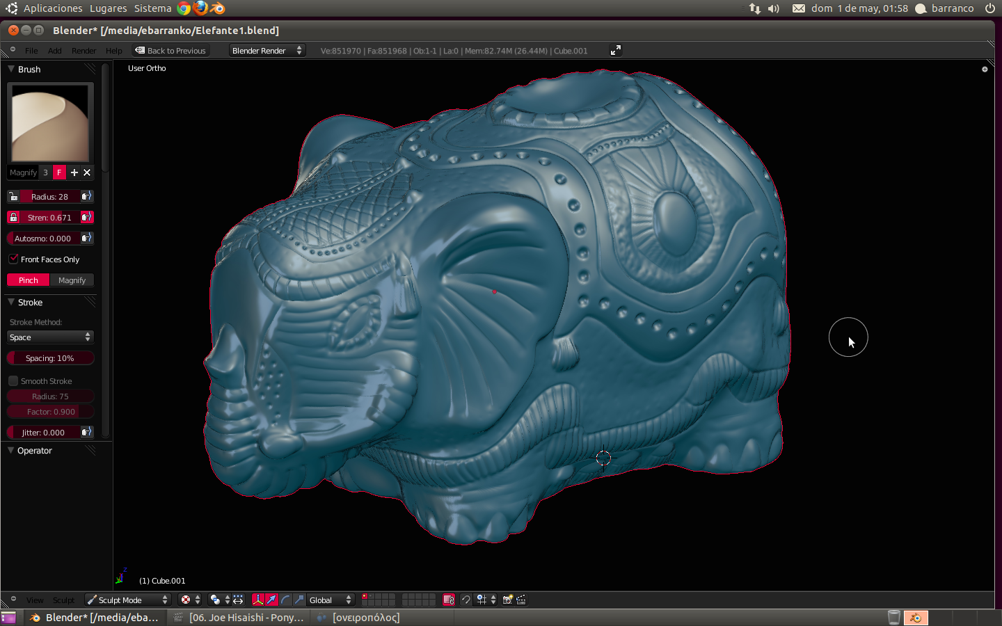Viewport: 1002px width, 626px height.
Task: Open the Add menu
Action: (54, 51)
